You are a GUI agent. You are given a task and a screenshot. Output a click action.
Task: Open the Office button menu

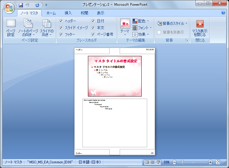click(9, 8)
